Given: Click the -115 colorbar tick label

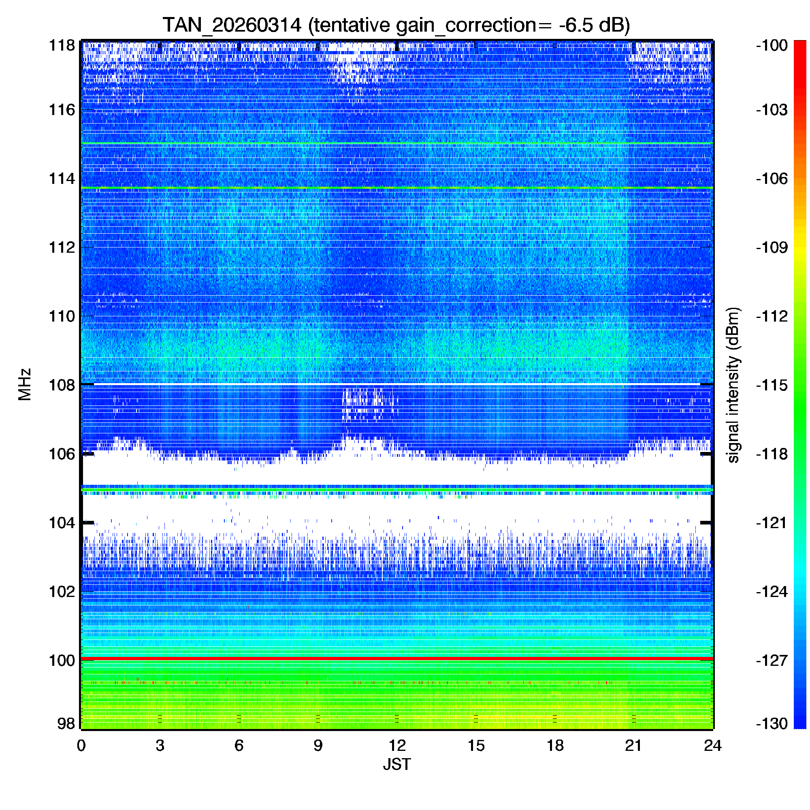Looking at the screenshot, I should (x=772, y=385).
